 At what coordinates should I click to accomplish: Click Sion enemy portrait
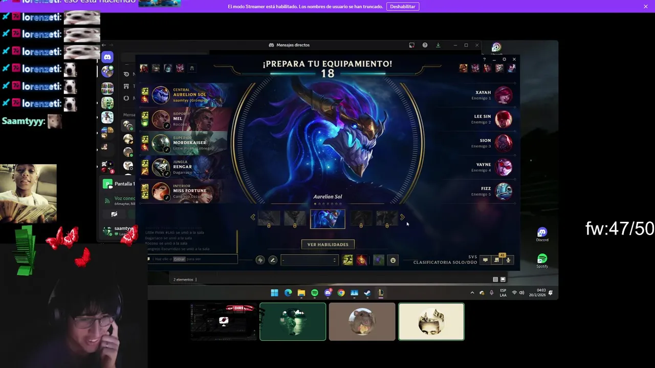pyautogui.click(x=504, y=143)
